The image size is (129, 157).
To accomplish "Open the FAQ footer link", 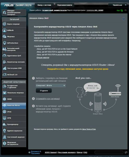I will [85, 152].
